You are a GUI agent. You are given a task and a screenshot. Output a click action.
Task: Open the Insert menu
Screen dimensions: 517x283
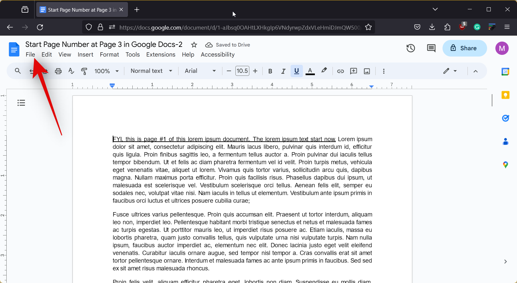pos(85,55)
